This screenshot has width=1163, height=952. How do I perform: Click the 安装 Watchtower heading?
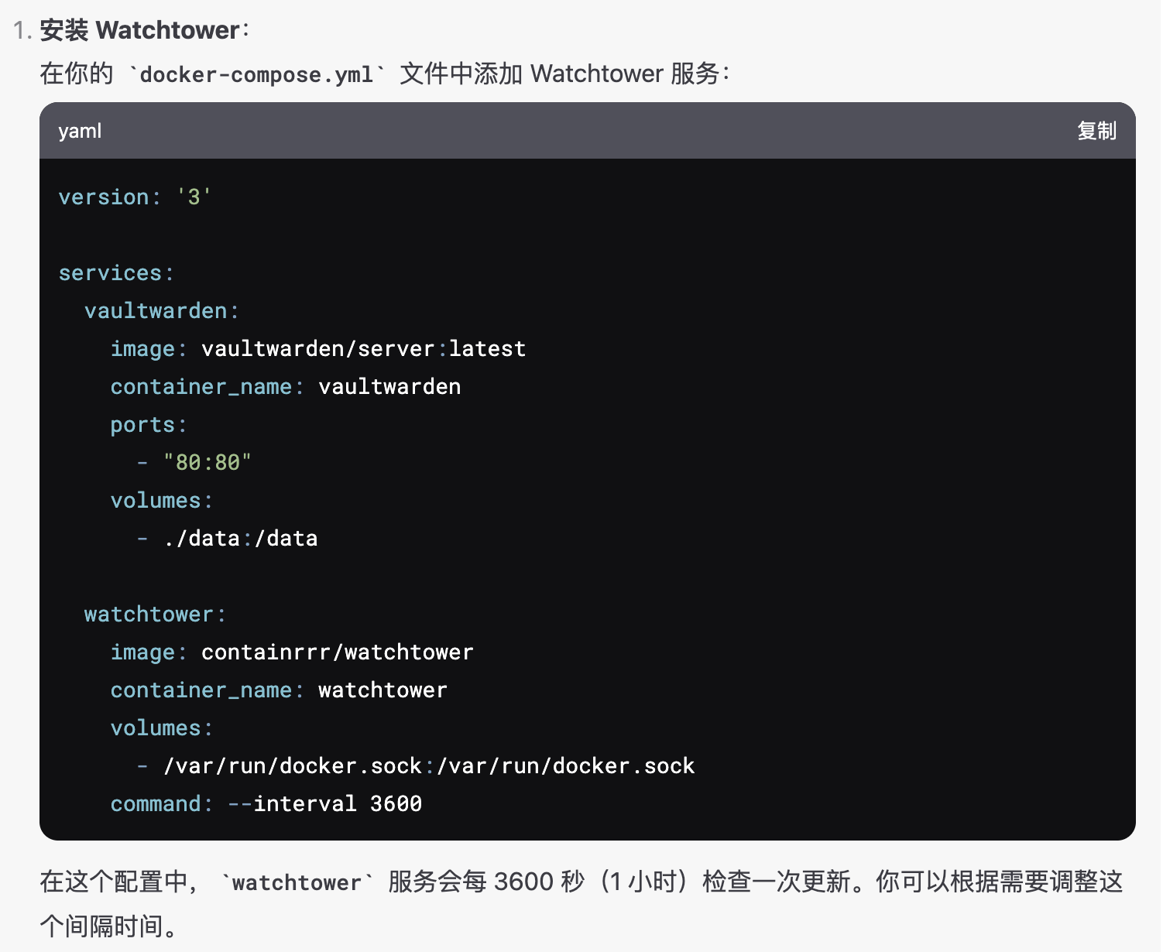tap(145, 30)
